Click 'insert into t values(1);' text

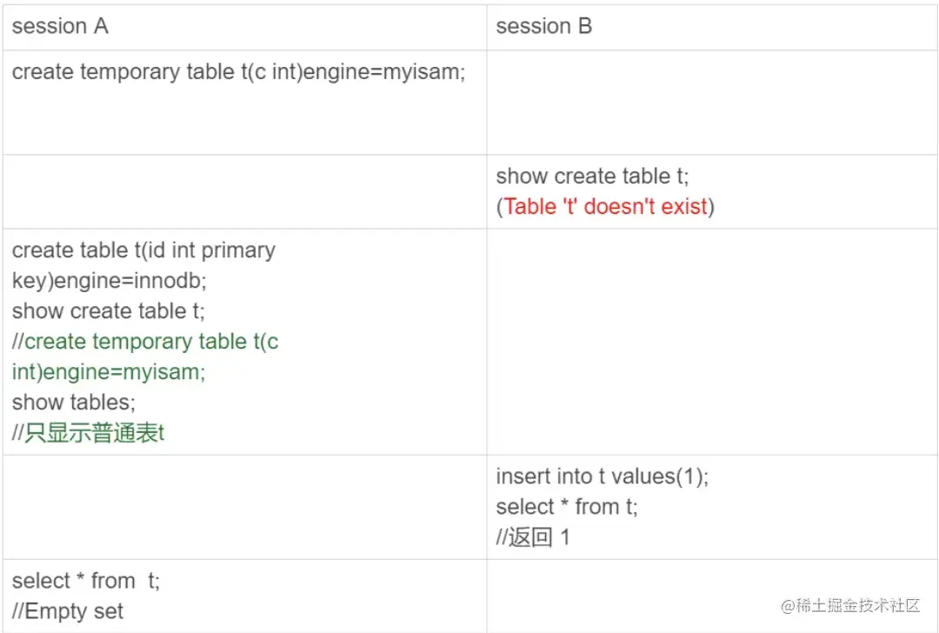[602, 476]
